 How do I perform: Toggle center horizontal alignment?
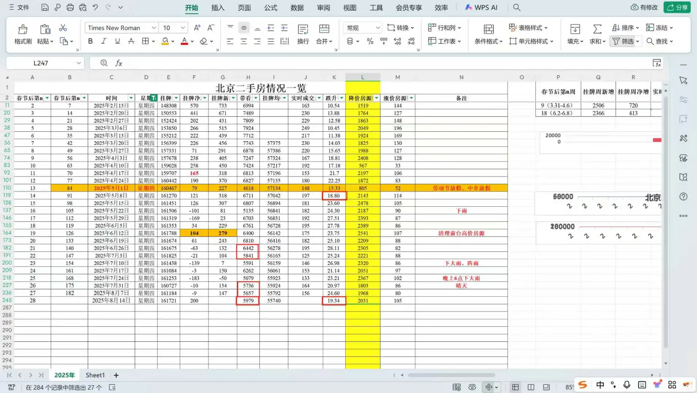click(243, 41)
